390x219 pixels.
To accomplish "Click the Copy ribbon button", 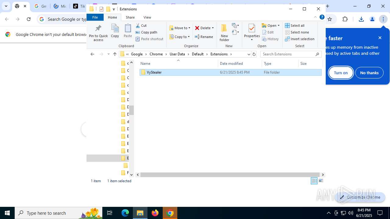I will [115, 31].
